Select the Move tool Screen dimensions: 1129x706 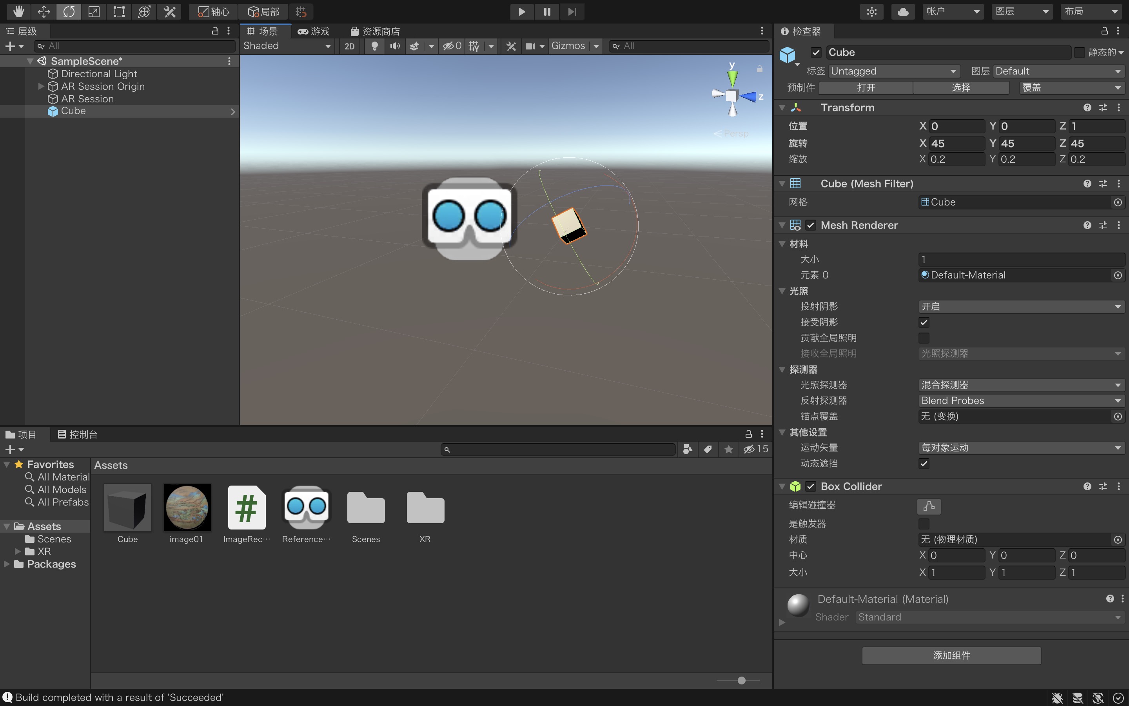coord(44,12)
